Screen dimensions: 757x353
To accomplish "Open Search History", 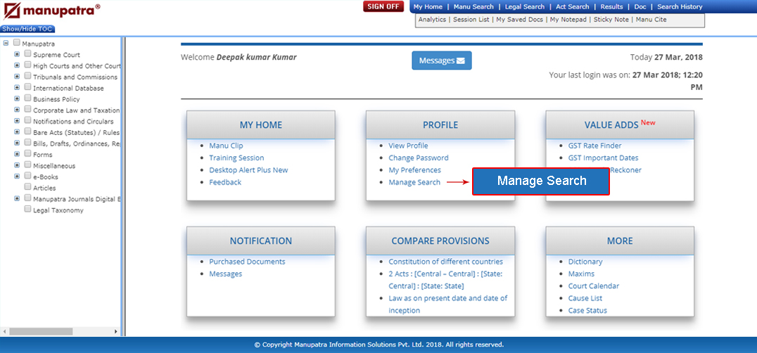I will pos(680,7).
